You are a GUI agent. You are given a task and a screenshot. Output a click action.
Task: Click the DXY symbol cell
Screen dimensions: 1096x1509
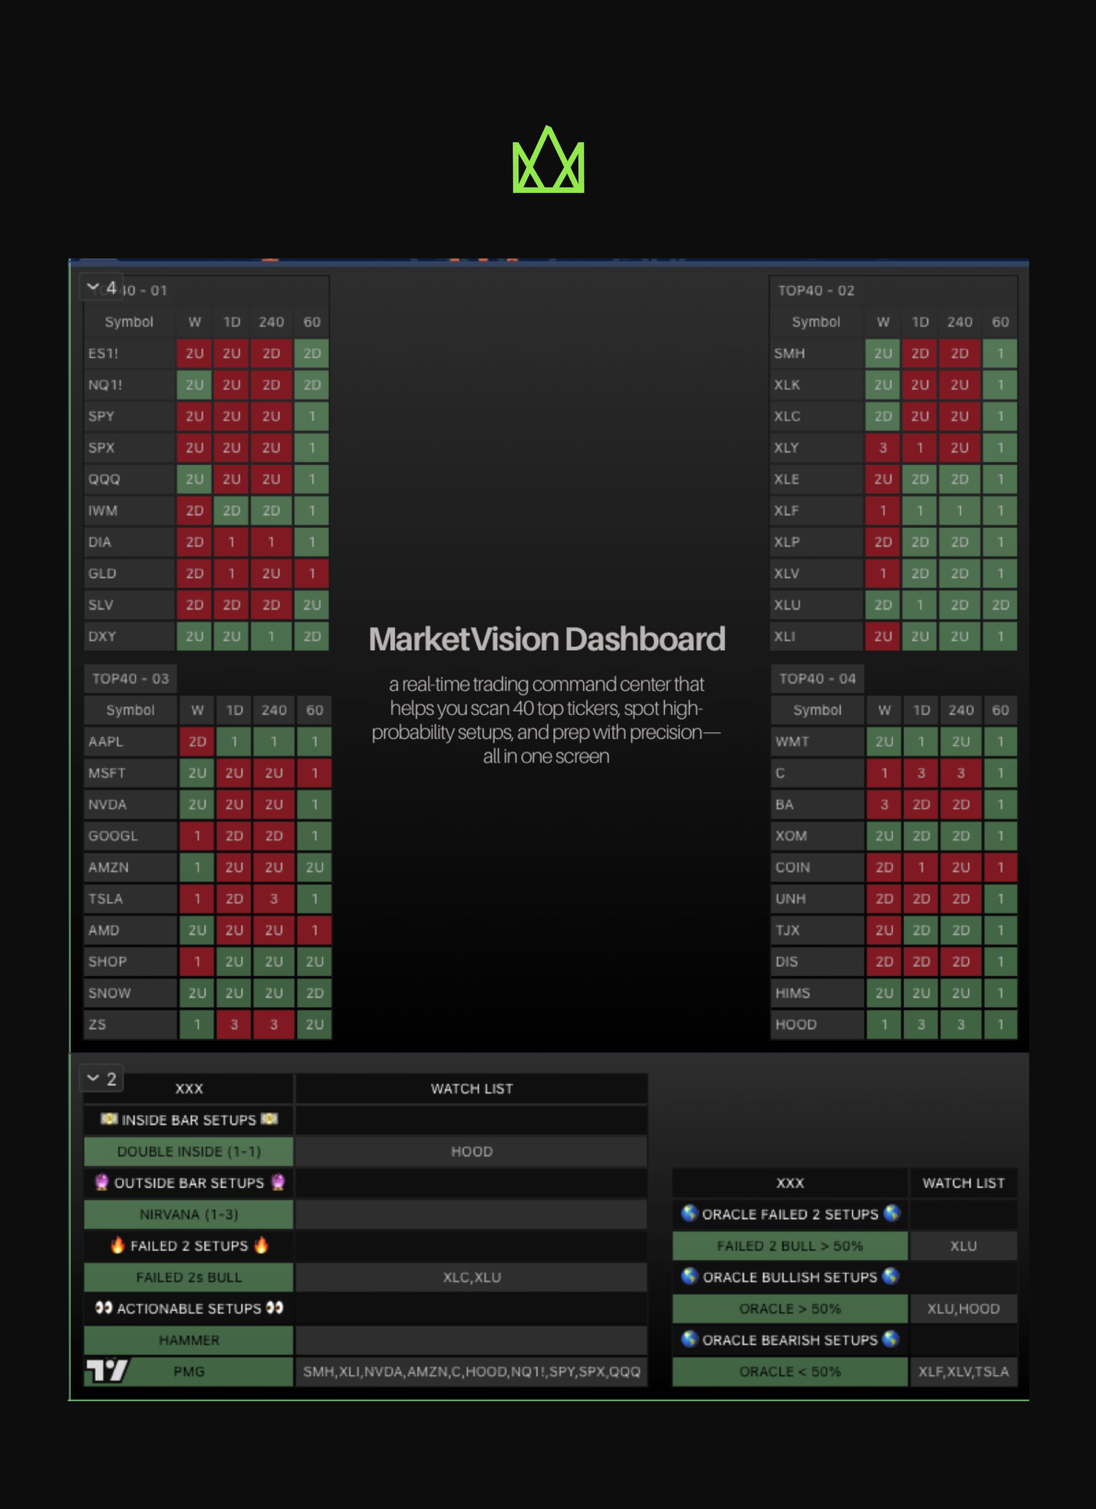129,636
